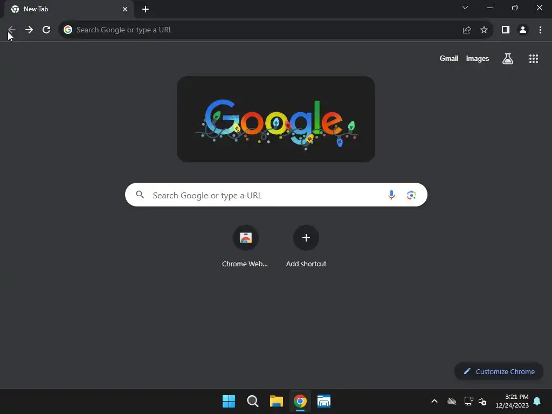Open the profile avatar menu

pos(523,30)
